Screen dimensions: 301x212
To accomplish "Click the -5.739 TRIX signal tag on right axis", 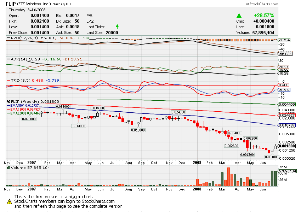I will 284,90.
